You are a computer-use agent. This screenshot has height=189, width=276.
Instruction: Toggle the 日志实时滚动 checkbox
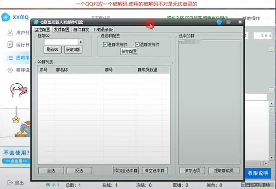243,185
